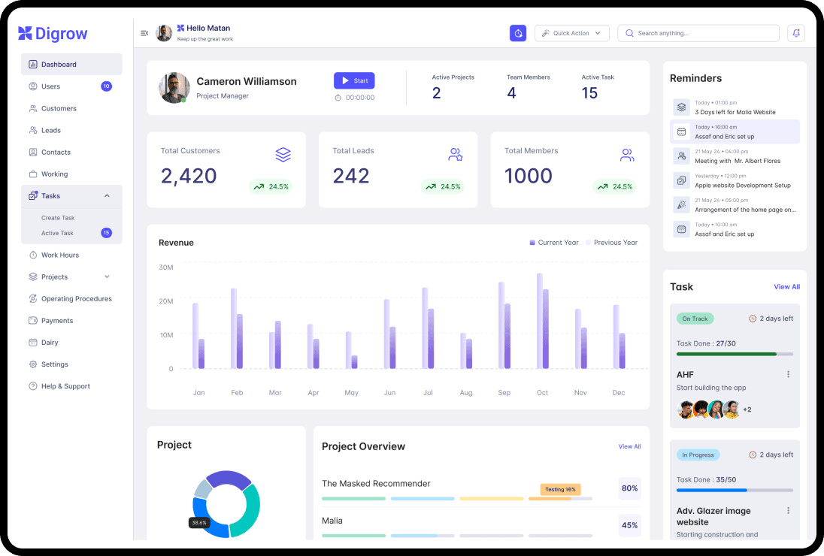Image resolution: width=824 pixels, height=556 pixels.
Task: Click the AHF task progress bar
Action: coord(734,354)
